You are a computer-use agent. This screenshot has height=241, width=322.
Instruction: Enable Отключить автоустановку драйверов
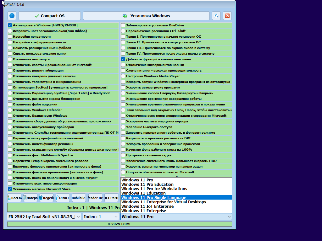pos(10,127)
